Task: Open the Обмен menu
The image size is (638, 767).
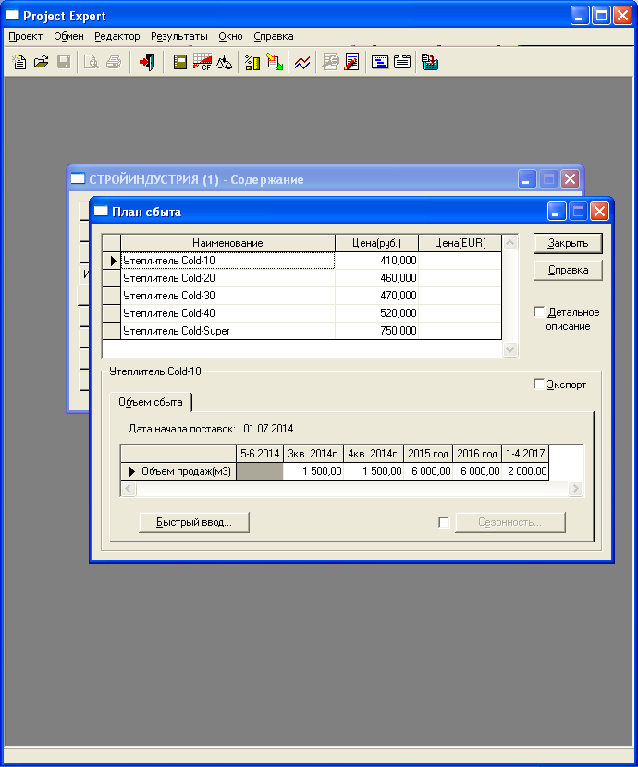Action: 68,36
